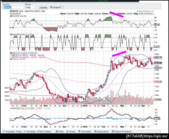169x139 pixels.
Task: Click the Nov label on the price chart axis
Action: 46,106
